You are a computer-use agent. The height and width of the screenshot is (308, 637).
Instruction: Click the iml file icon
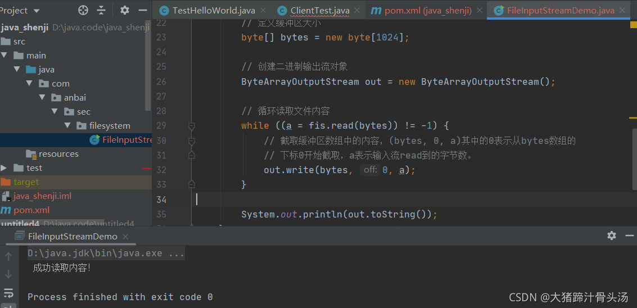click(6, 196)
